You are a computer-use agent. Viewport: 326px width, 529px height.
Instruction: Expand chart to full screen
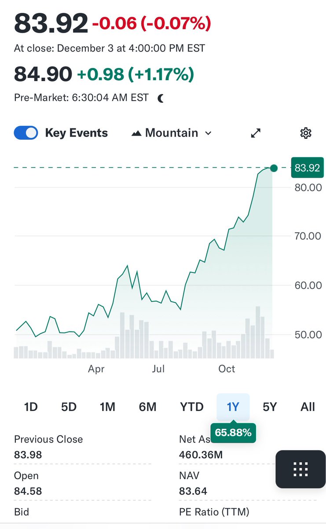[x=256, y=133]
